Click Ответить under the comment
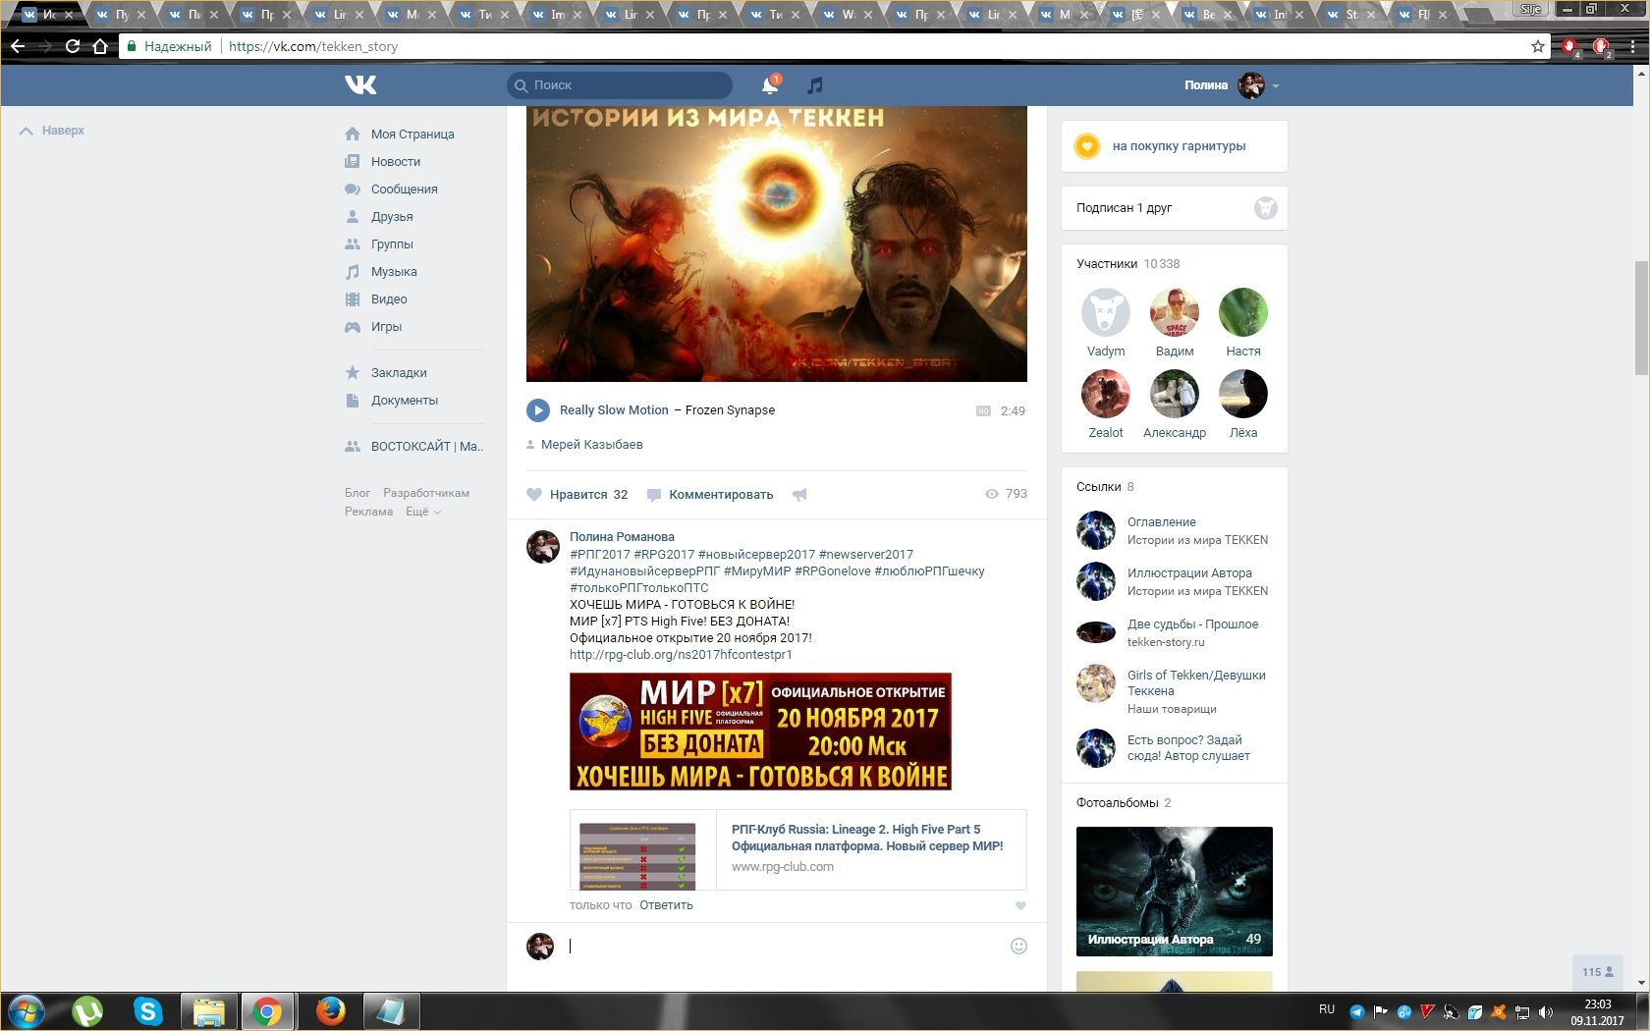The image size is (1650, 1031). coord(666,905)
